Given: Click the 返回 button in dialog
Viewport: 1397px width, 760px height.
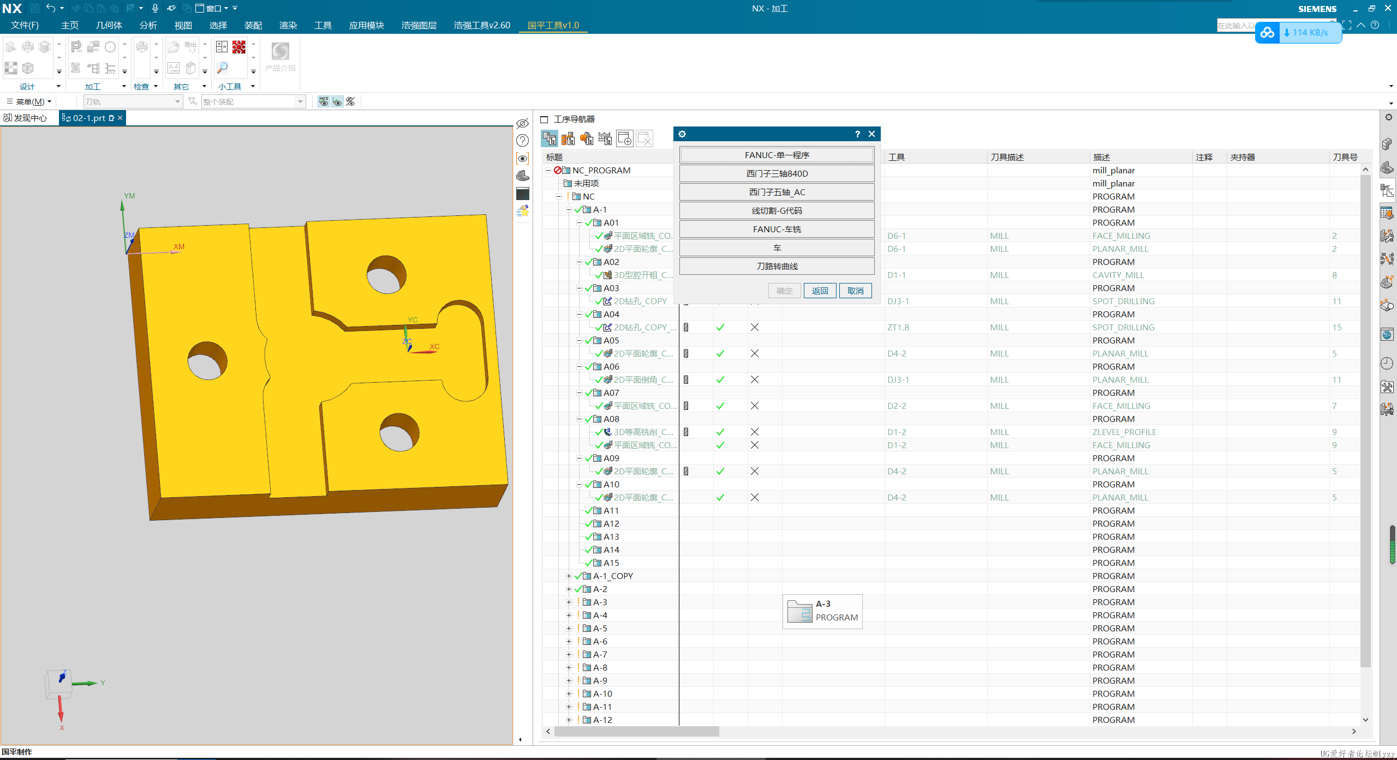Looking at the screenshot, I should coord(820,291).
